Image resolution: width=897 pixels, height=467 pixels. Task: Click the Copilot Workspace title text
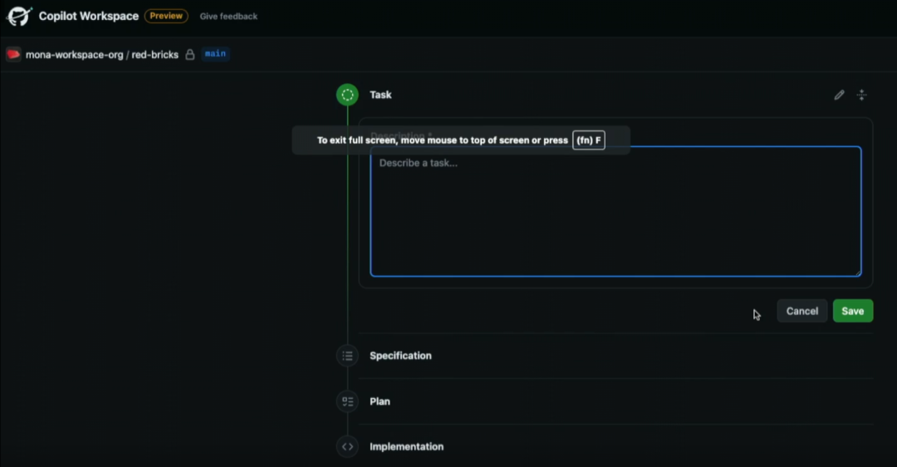tap(89, 16)
